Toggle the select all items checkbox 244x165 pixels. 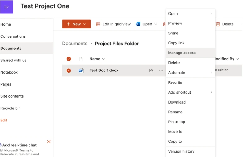pos(69,59)
